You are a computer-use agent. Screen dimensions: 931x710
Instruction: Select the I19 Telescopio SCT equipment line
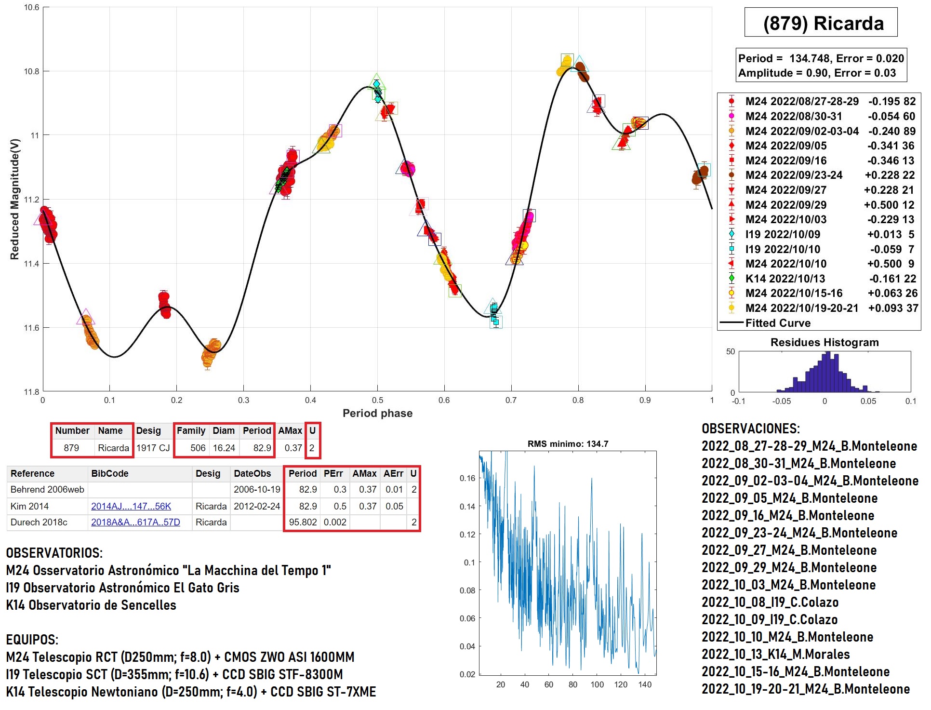coord(174,674)
